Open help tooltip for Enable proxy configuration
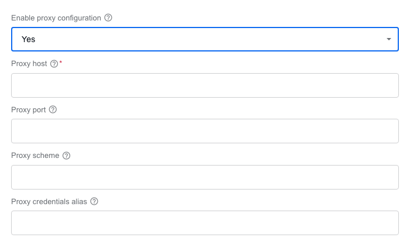 coord(108,18)
